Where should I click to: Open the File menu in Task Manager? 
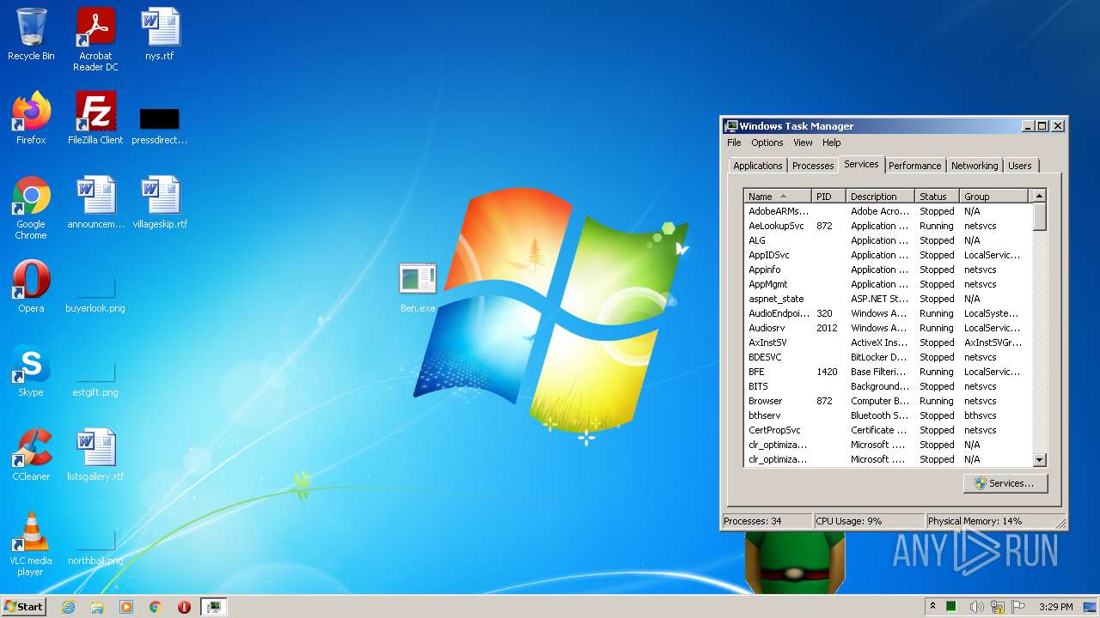click(x=734, y=142)
